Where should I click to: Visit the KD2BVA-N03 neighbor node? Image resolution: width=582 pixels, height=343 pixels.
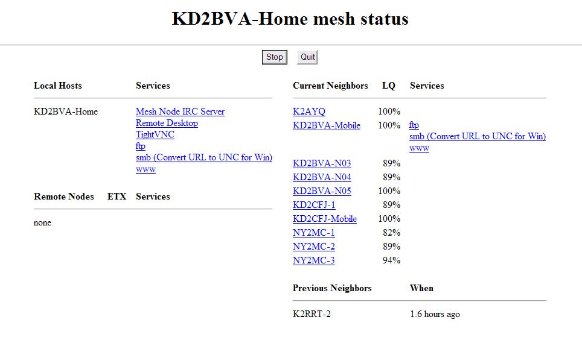point(322,163)
